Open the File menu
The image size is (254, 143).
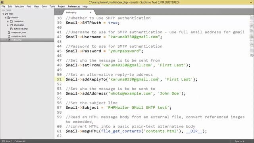coord(3,6)
